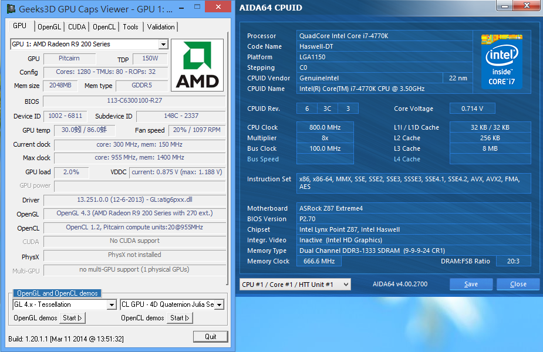543x352 pixels.
Task: Click the Multiplier 8x value
Action: 325,138
